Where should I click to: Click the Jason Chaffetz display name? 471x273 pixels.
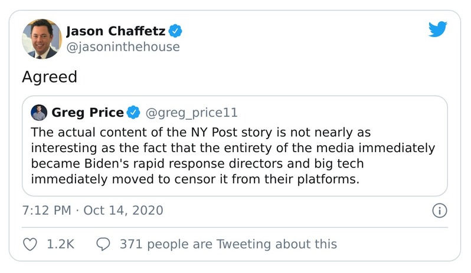[x=115, y=30]
